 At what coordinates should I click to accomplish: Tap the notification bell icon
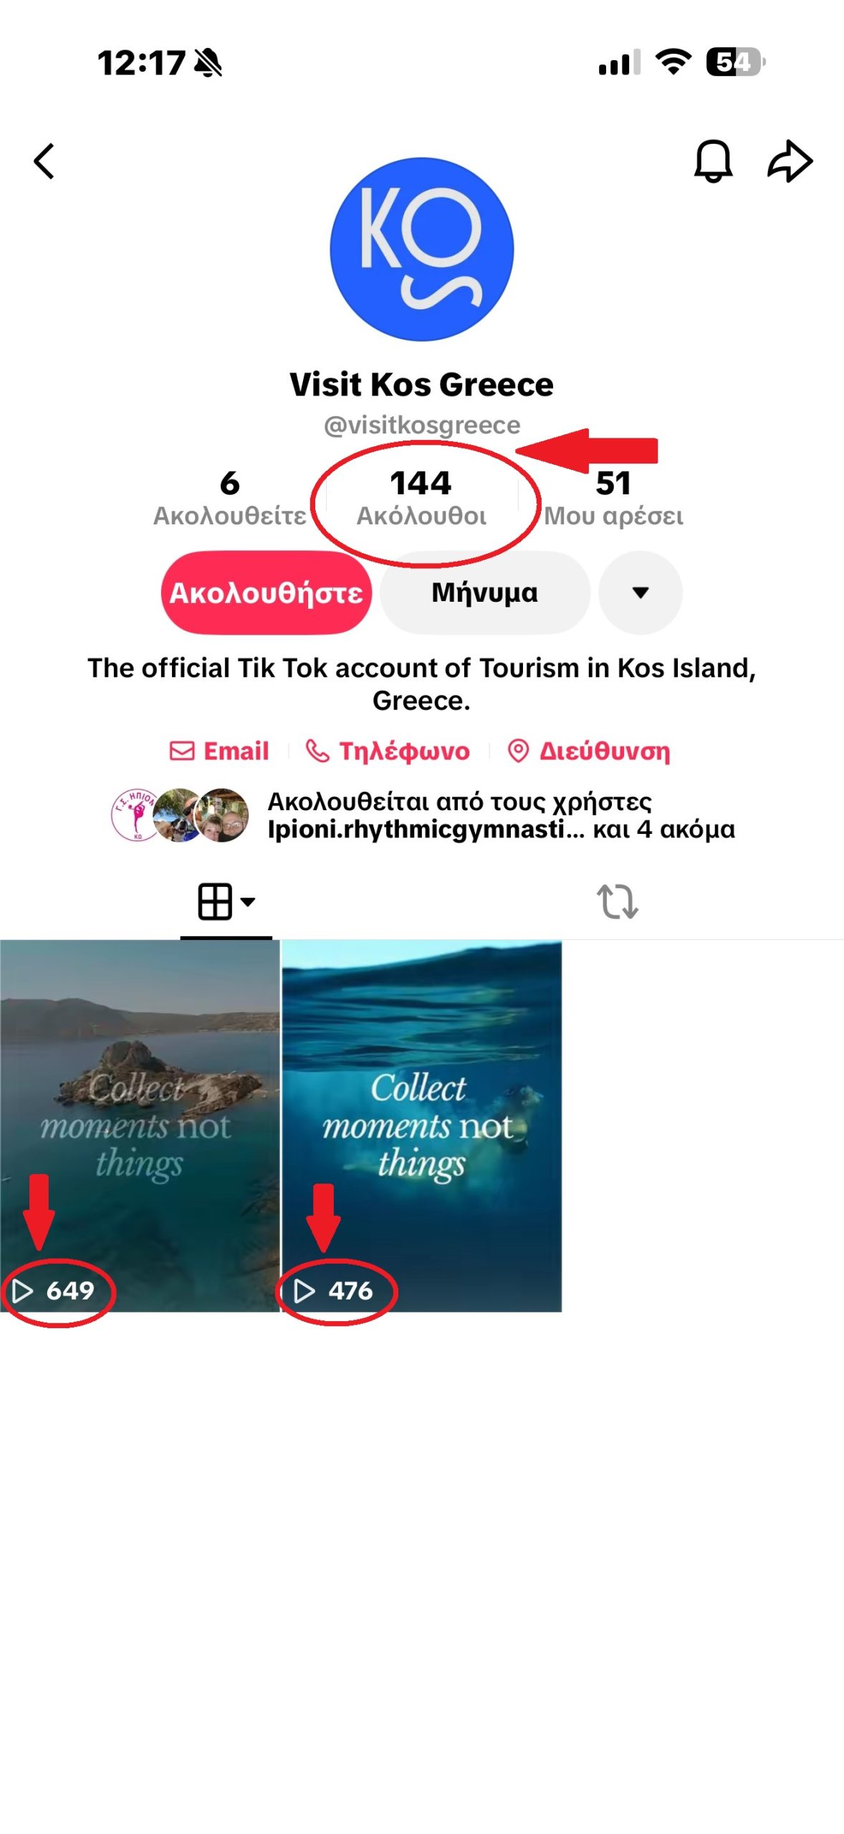pos(712,161)
